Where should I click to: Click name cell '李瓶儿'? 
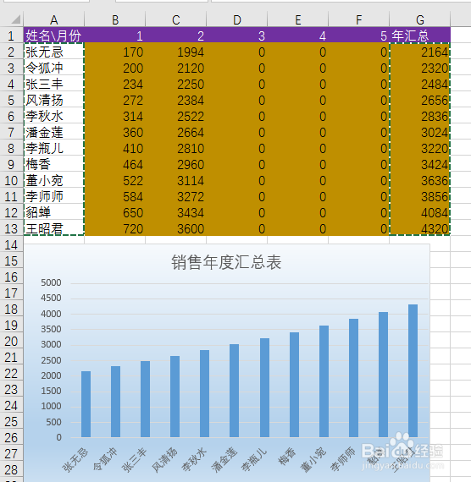(x=54, y=148)
